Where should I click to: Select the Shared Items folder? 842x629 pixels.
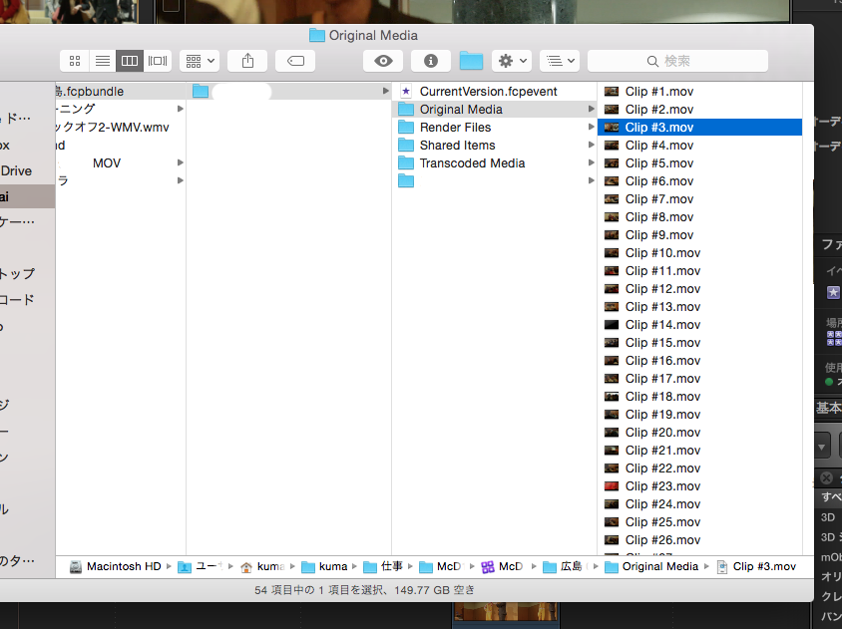(494, 146)
